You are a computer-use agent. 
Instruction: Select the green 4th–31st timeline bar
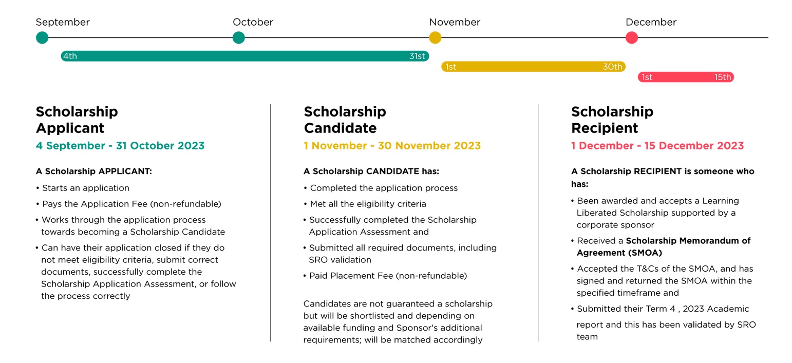pos(244,56)
